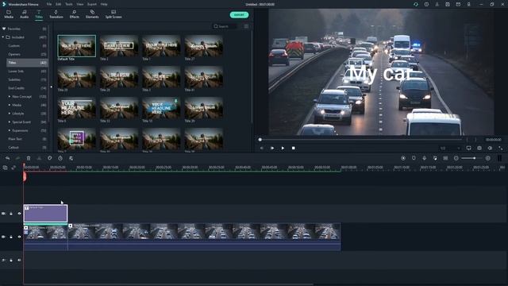Screen dimensions: 508x286
Task: Open the Elements tab
Action: 92,14
